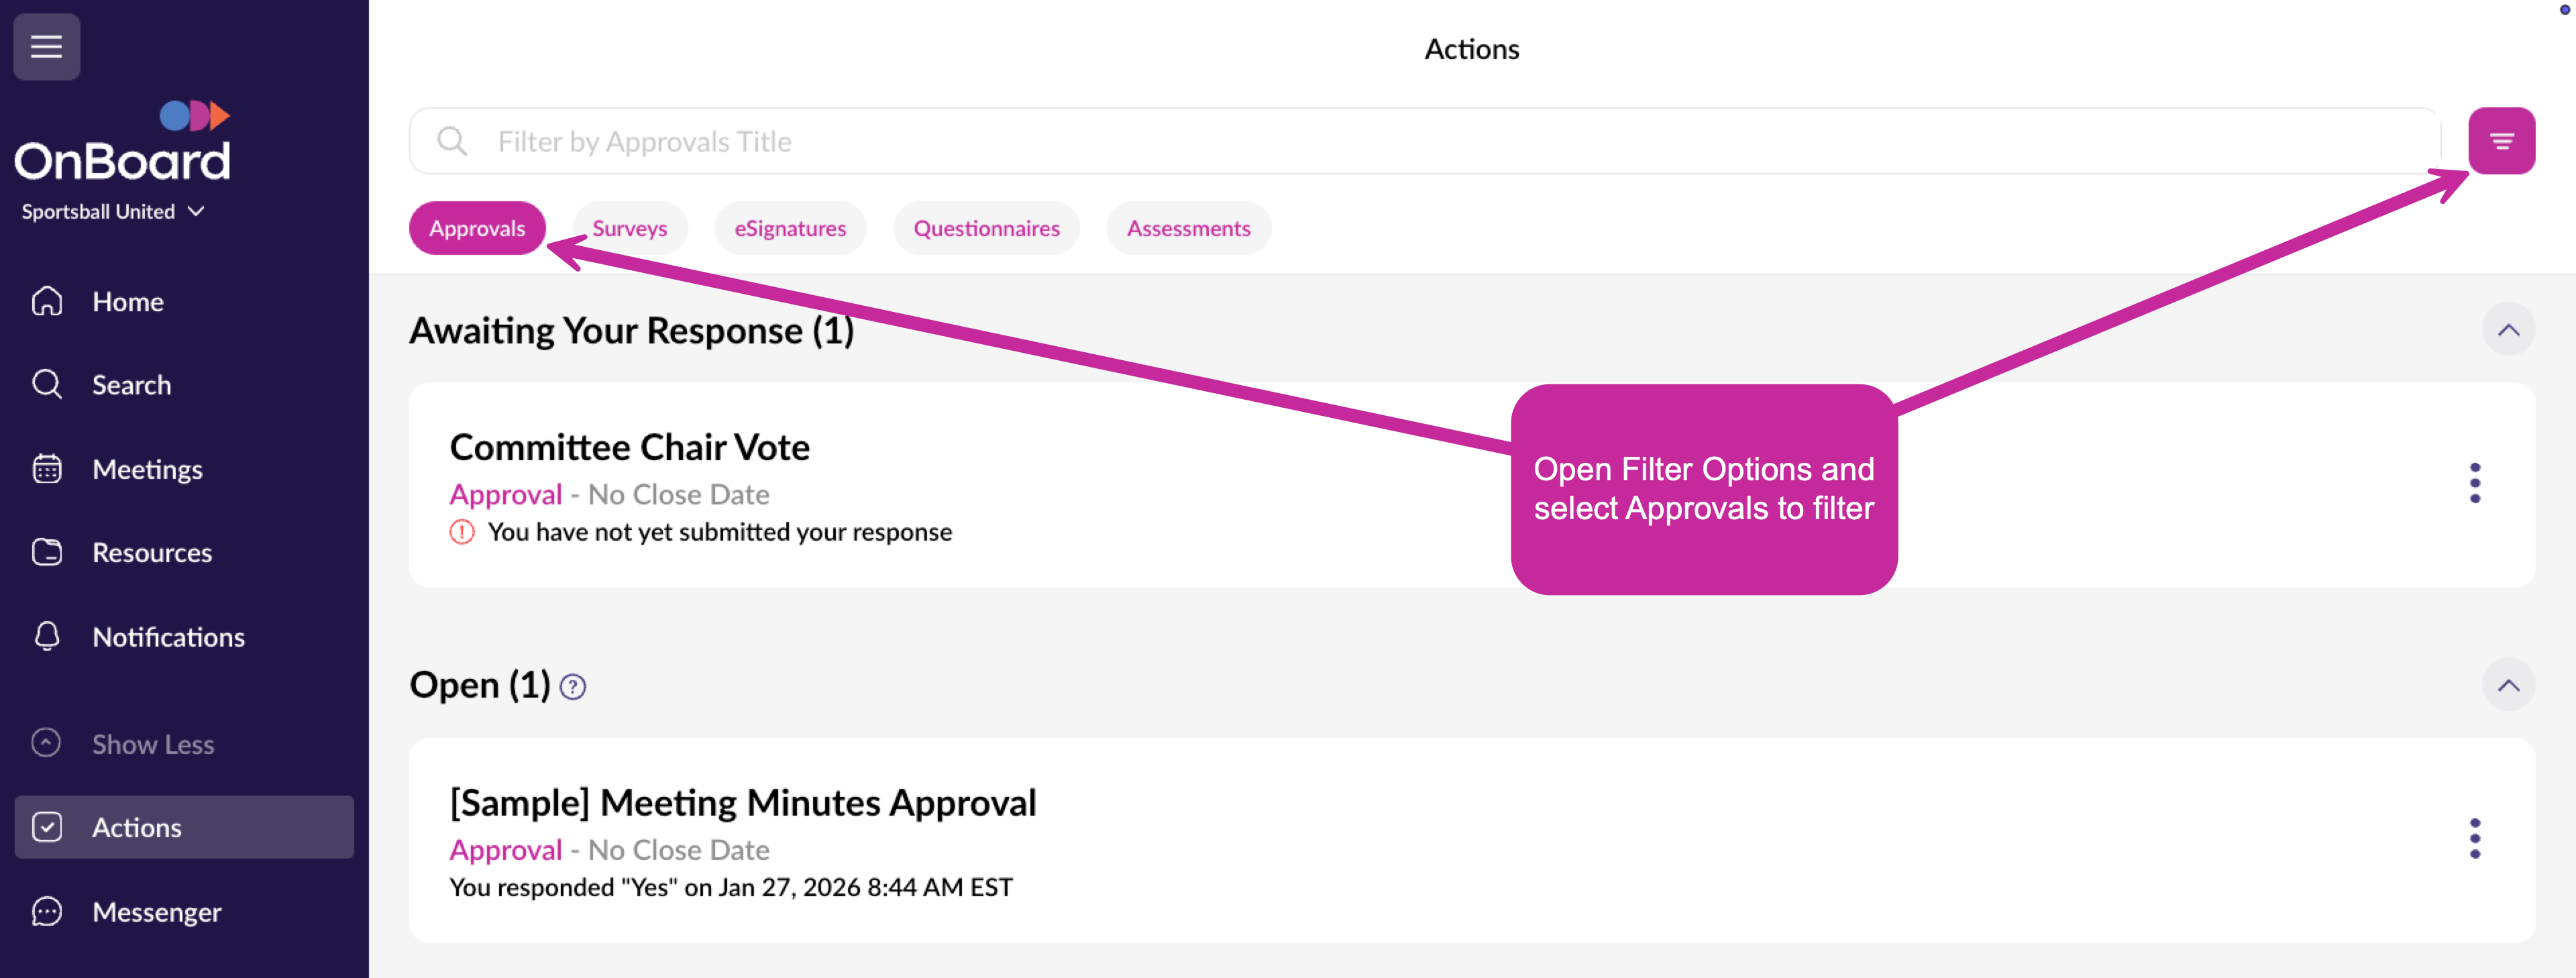Switch to the eSignatures tab
This screenshot has width=2576, height=978.
(790, 228)
